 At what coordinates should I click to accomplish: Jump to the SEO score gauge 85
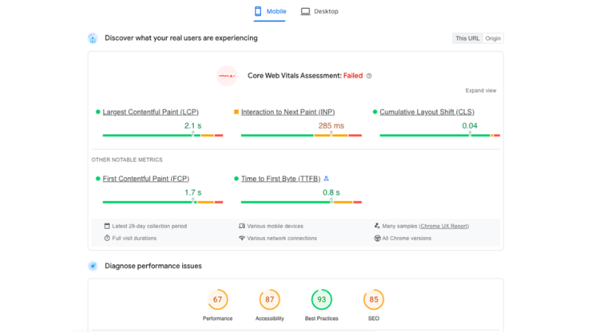[374, 300]
